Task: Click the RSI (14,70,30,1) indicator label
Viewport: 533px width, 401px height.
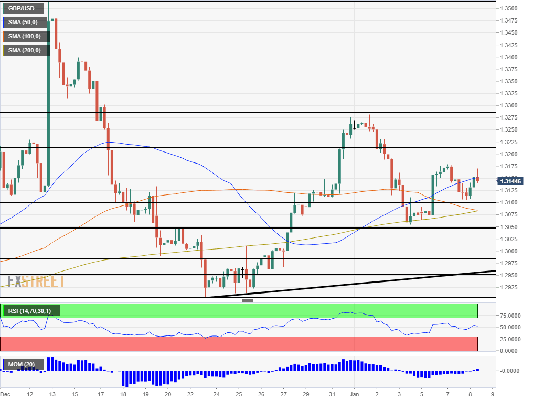Action: 29,311
